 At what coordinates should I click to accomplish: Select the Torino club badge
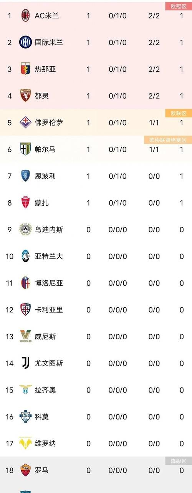tap(25, 96)
